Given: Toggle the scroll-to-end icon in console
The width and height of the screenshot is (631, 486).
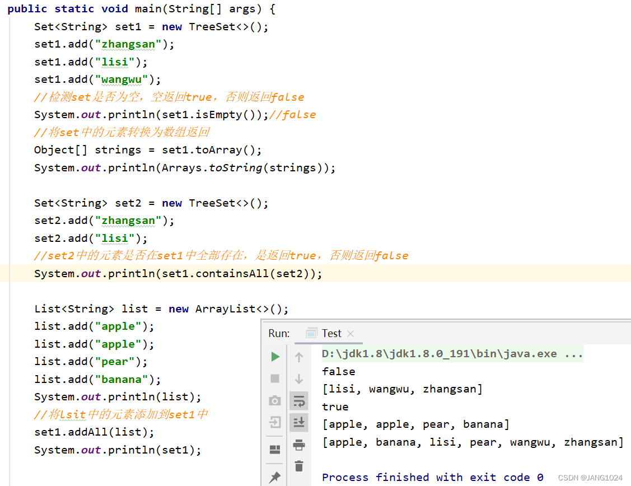Looking at the screenshot, I should [x=299, y=422].
